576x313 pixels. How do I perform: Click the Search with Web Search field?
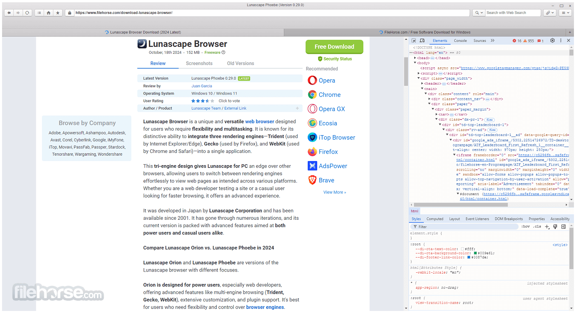513,13
